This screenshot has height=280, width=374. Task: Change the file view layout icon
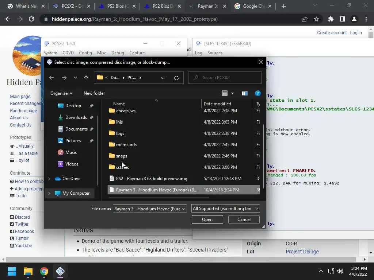(x=225, y=93)
